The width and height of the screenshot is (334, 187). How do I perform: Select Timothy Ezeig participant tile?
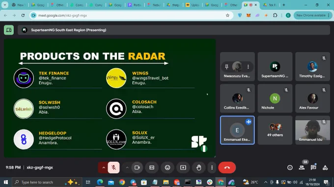tap(312, 67)
